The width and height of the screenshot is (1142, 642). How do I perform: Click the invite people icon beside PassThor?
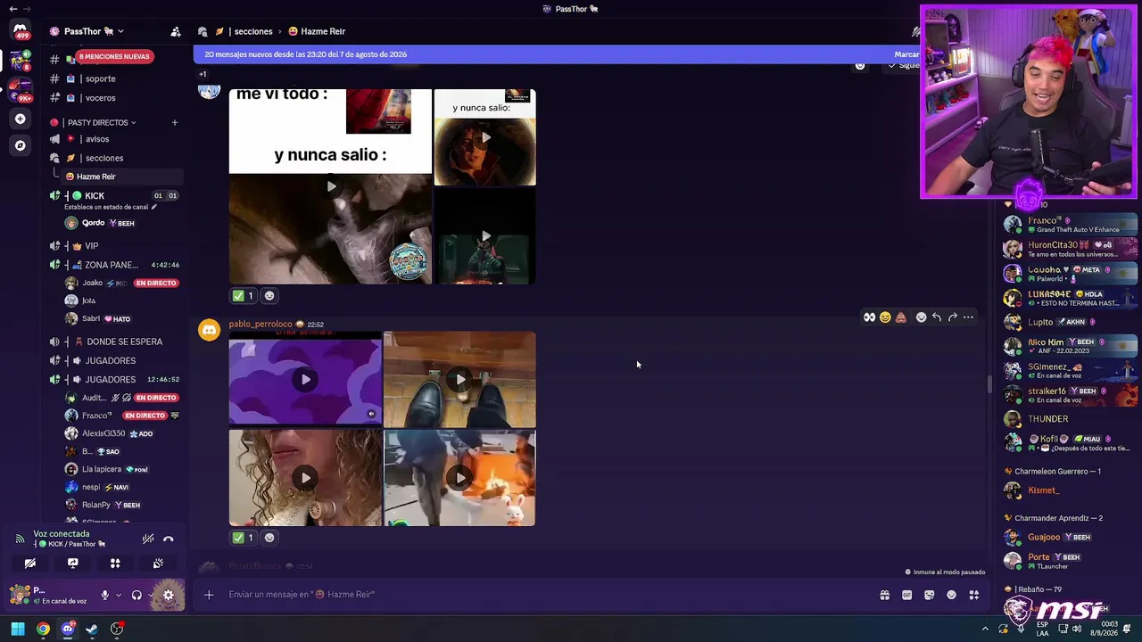(176, 31)
